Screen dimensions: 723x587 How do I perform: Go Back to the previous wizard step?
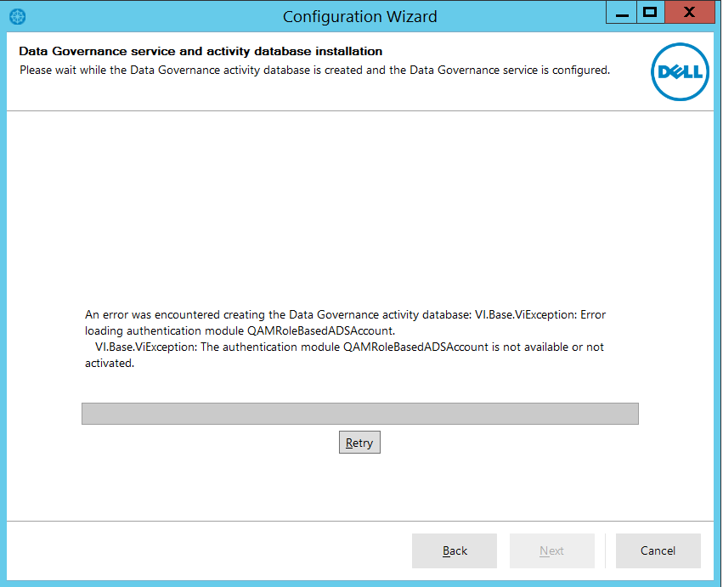pos(455,550)
